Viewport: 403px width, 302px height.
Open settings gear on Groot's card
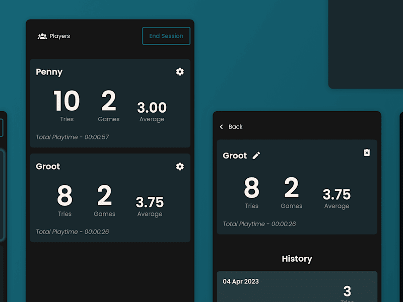(180, 167)
